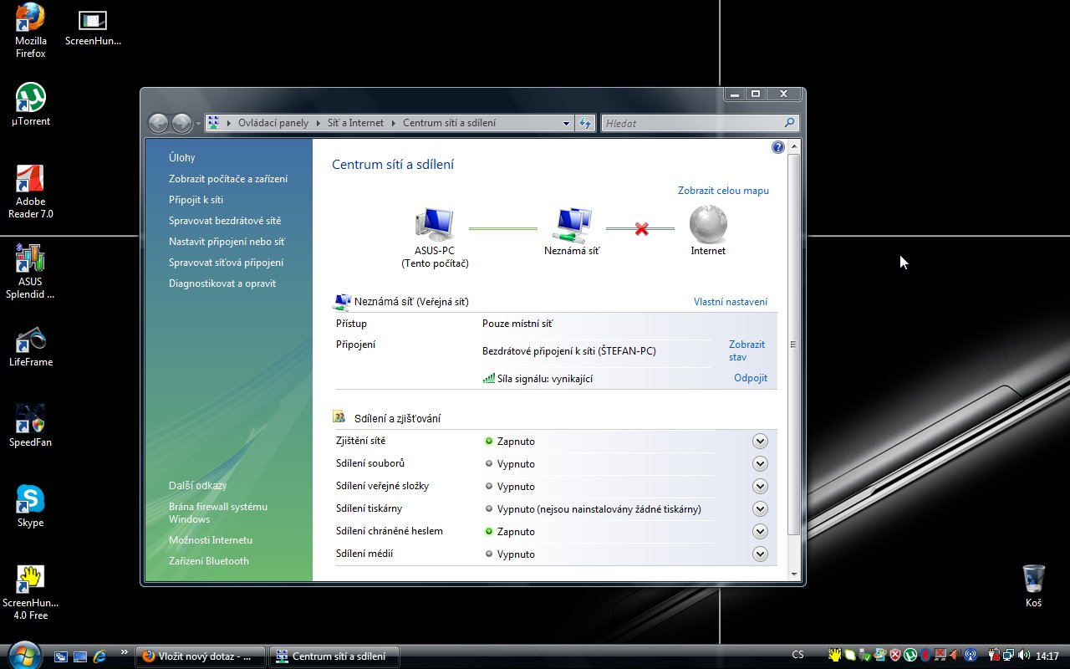Open the volume speaker tray icon
Image resolution: width=1070 pixels, height=669 pixels.
tap(1024, 656)
